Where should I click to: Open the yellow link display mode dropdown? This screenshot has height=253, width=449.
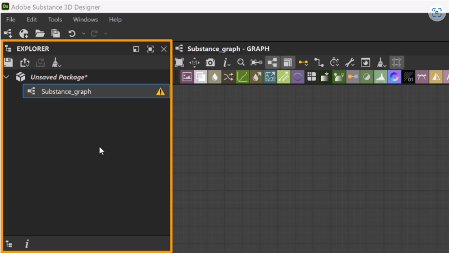click(x=303, y=62)
